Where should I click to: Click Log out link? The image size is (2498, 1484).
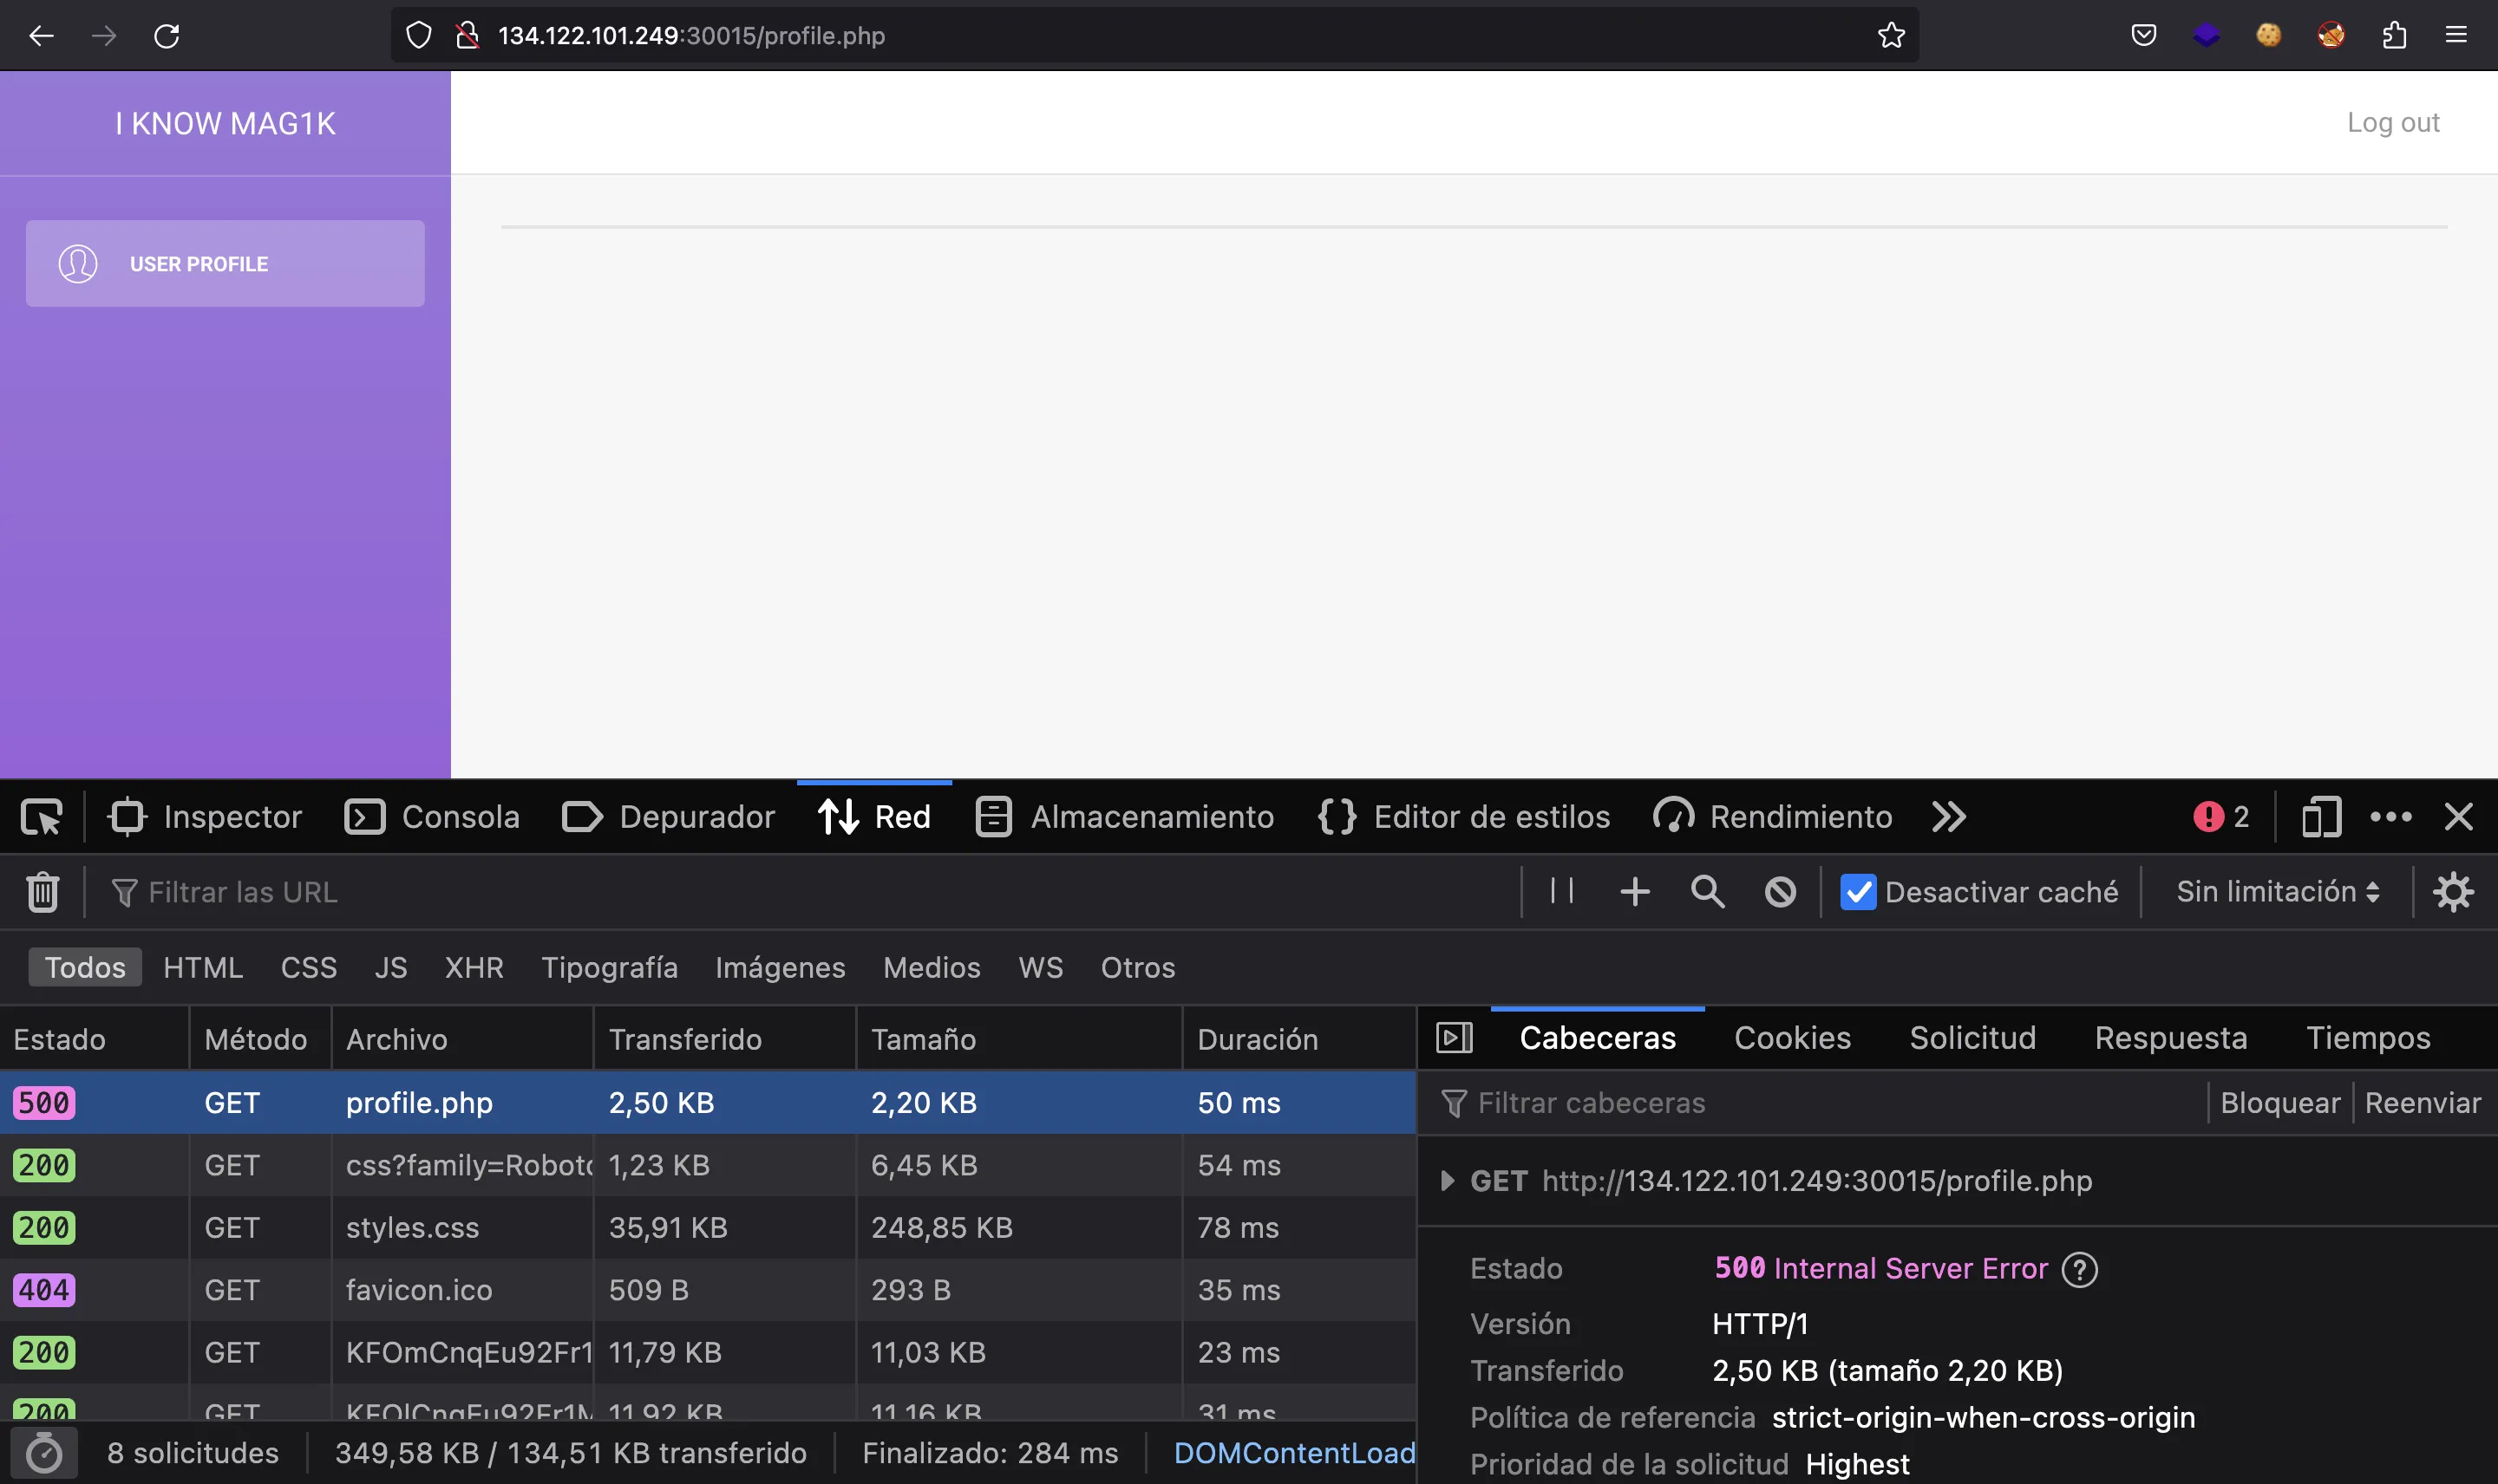point(2393,122)
